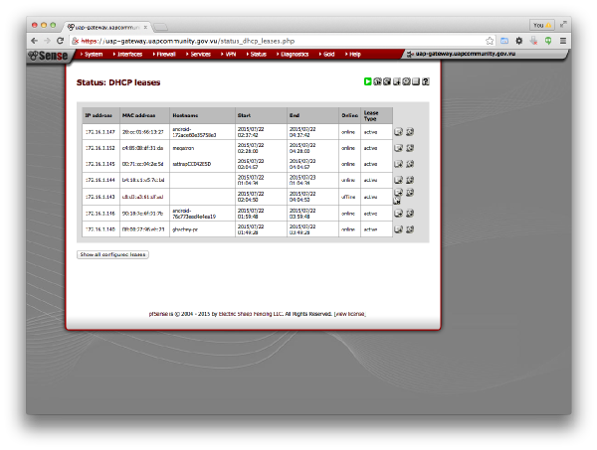The image size is (597, 450).
Task: Click the browser back arrow
Action: coord(35,41)
